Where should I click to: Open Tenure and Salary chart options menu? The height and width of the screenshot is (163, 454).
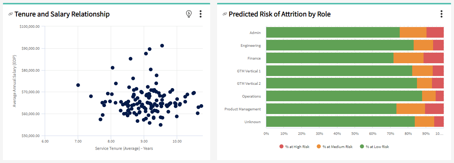[201, 14]
